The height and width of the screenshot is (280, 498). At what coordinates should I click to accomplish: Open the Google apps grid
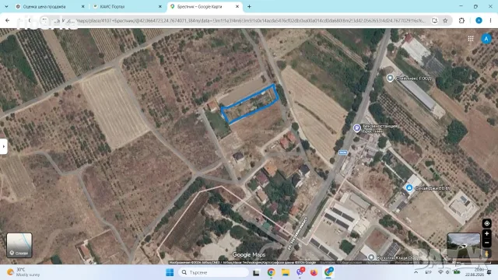(471, 39)
